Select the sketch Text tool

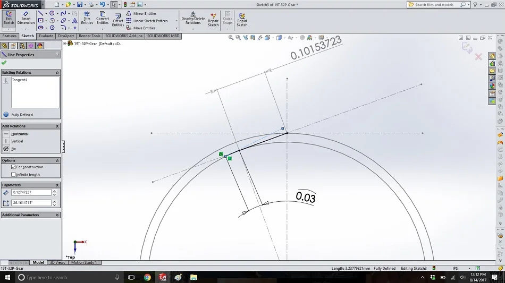pos(75,21)
